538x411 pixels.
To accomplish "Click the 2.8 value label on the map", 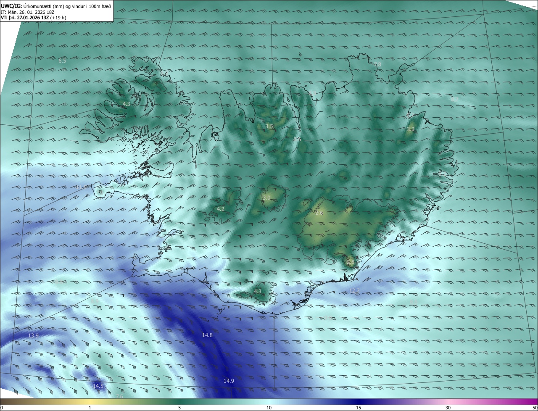I will (x=351, y=262).
